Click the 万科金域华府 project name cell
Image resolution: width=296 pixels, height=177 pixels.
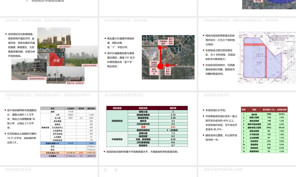coord(143,124)
